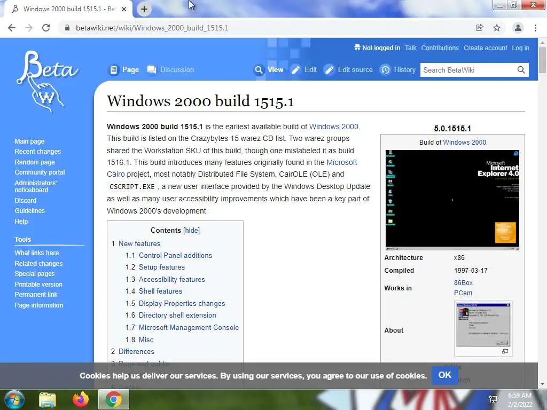Screen dimensions: 547x410
Task: Click the padlock site info icon
Action: (x=67, y=28)
